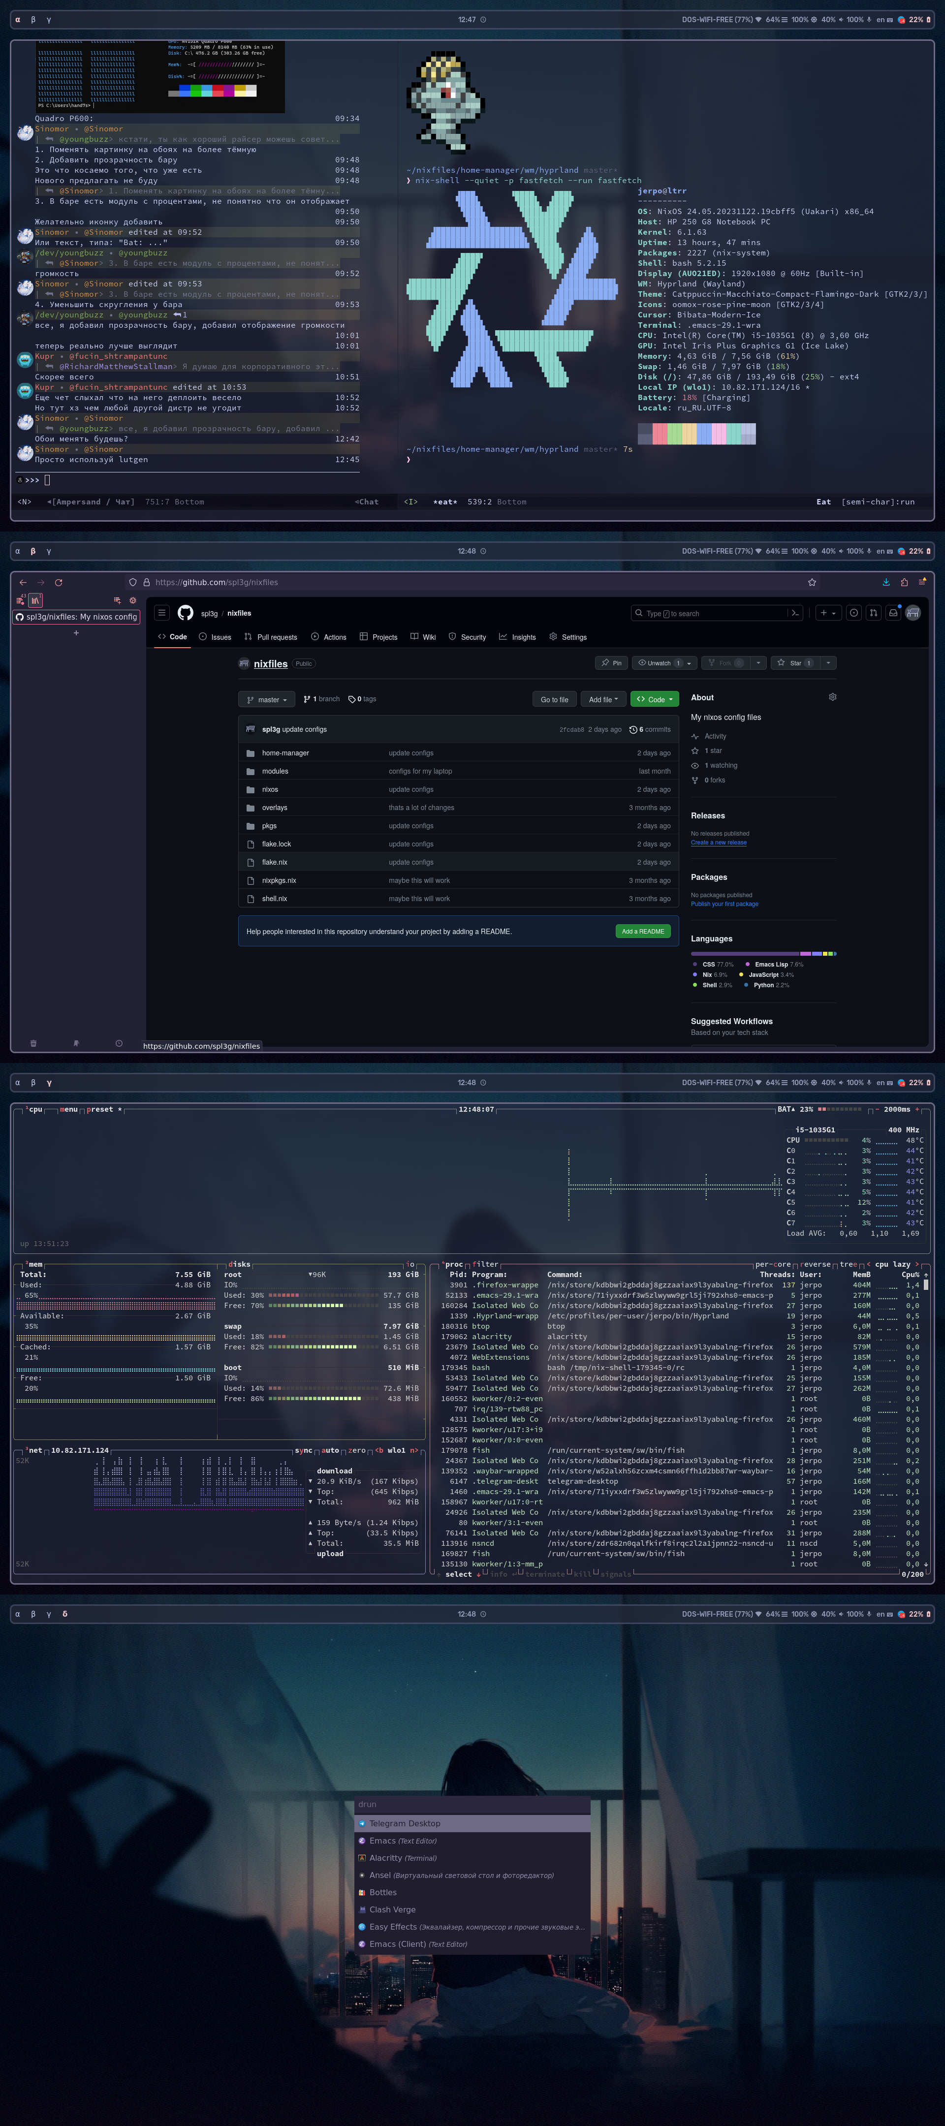Viewport: 945px width, 2126px height.
Task: Go back using the browser back arrow
Action: point(23,583)
